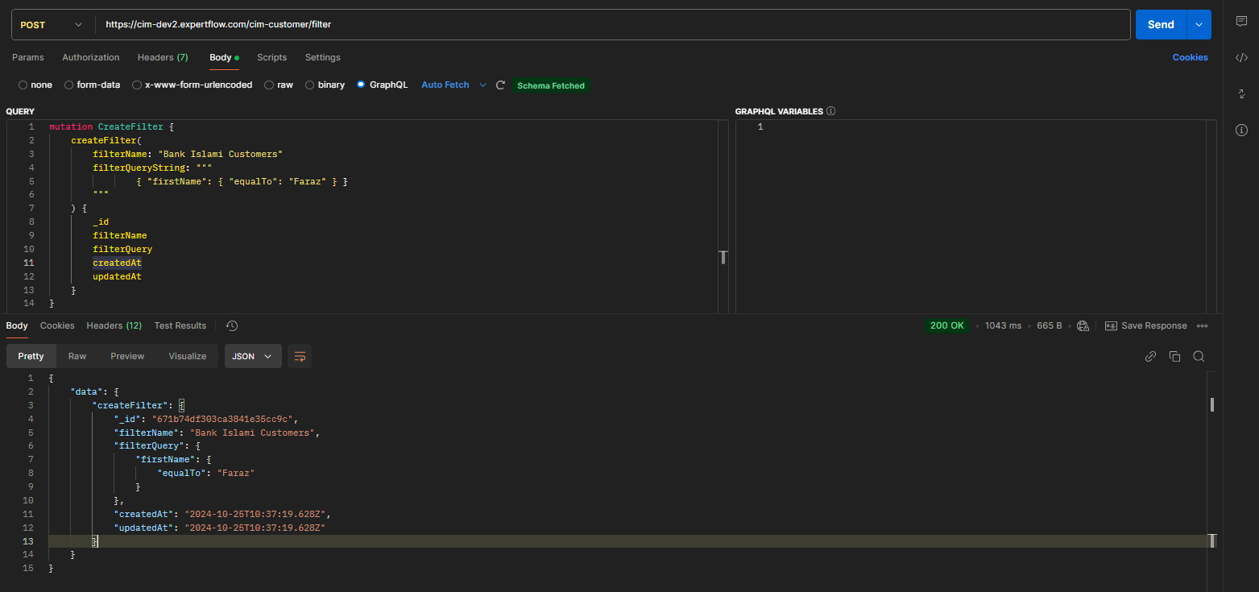Open the Code snippet icon
Image resolution: width=1259 pixels, height=592 pixels.
(x=1241, y=57)
